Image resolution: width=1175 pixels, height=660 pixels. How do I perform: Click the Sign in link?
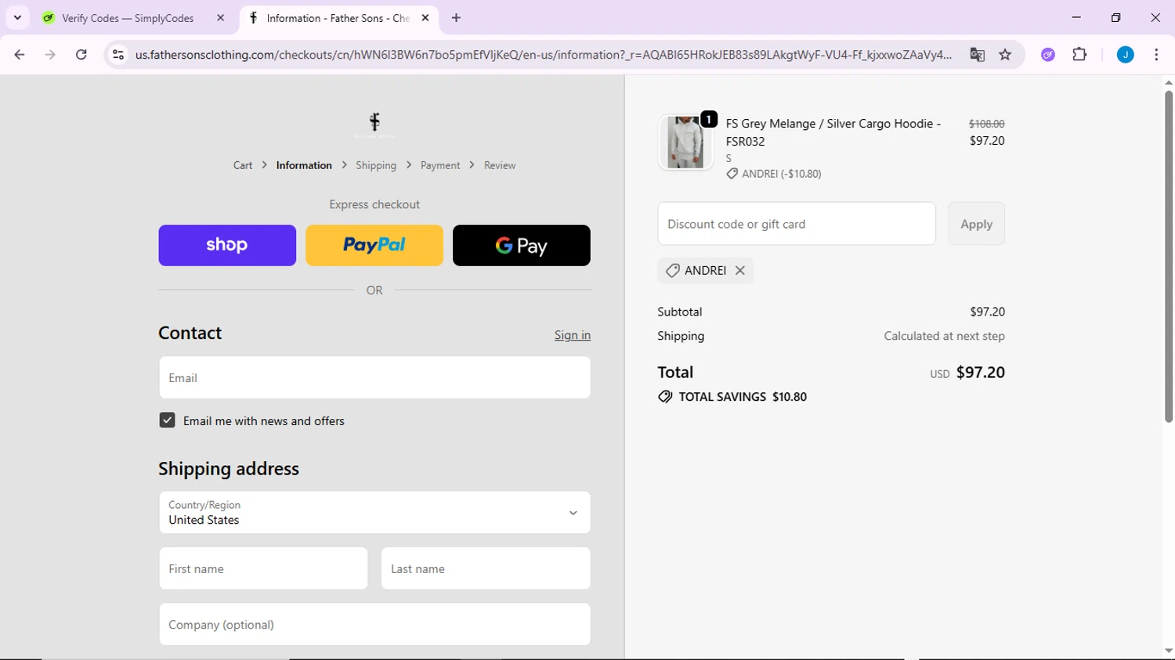pyautogui.click(x=573, y=335)
